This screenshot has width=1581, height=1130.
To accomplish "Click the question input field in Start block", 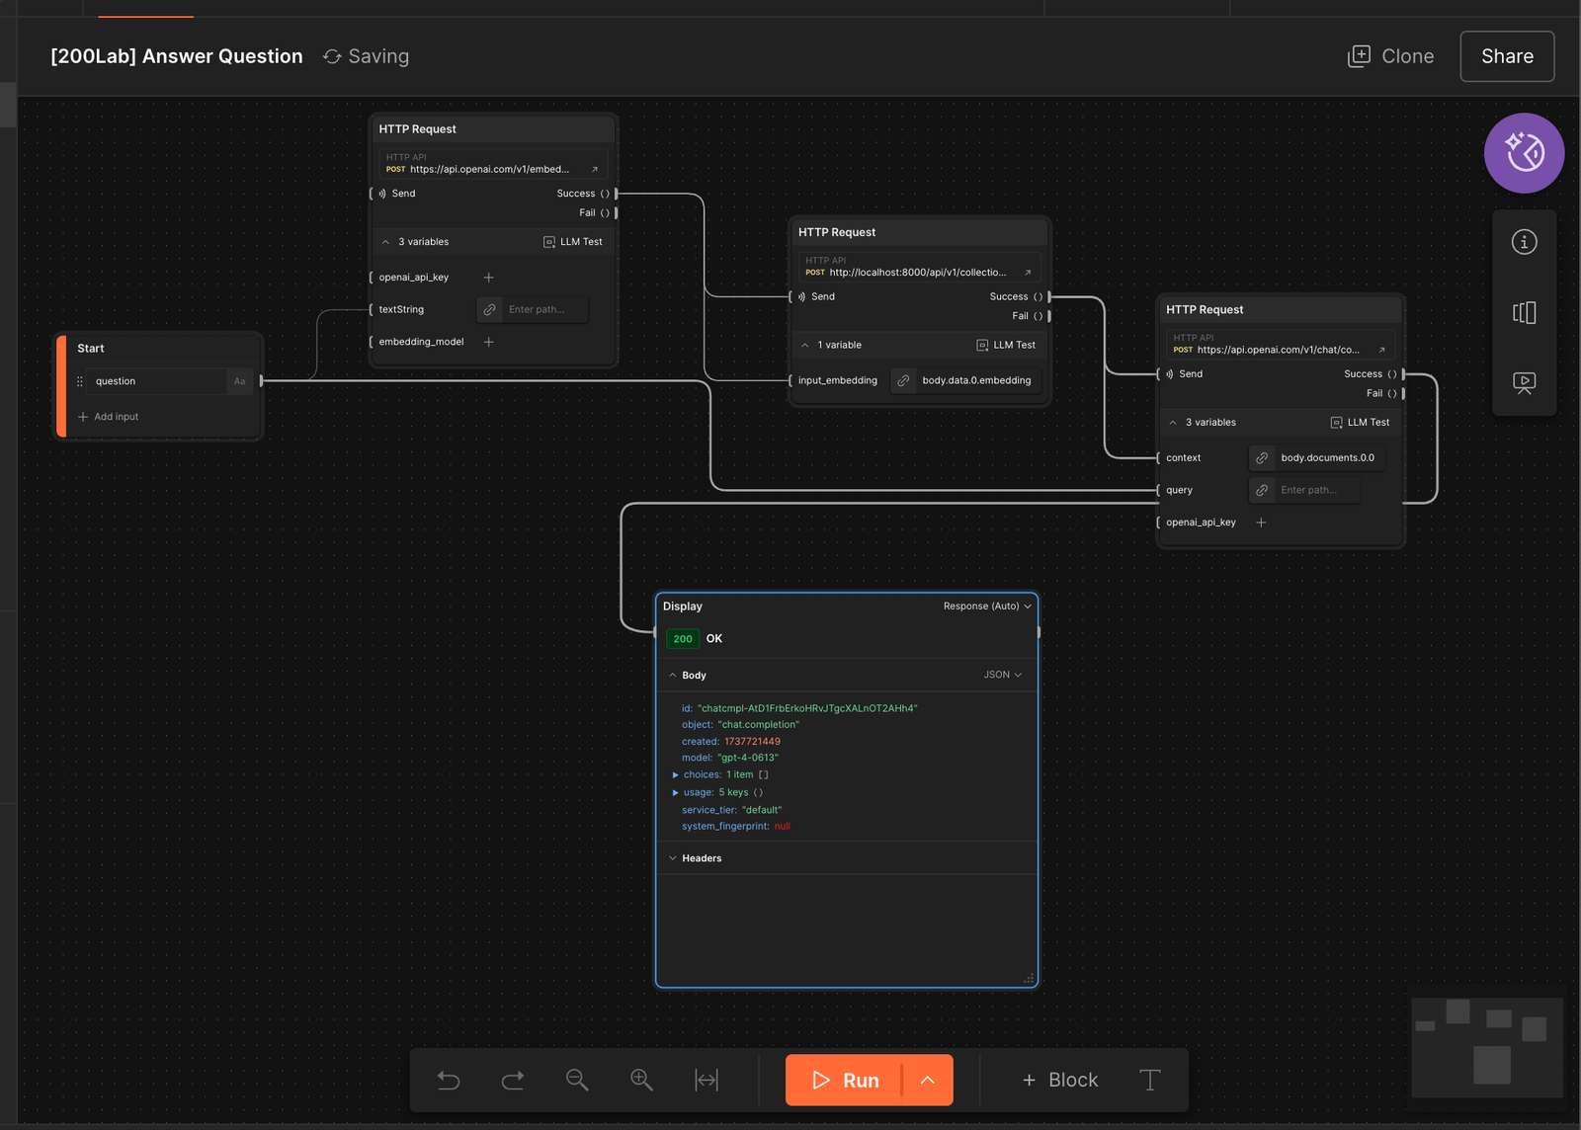I will click(158, 381).
